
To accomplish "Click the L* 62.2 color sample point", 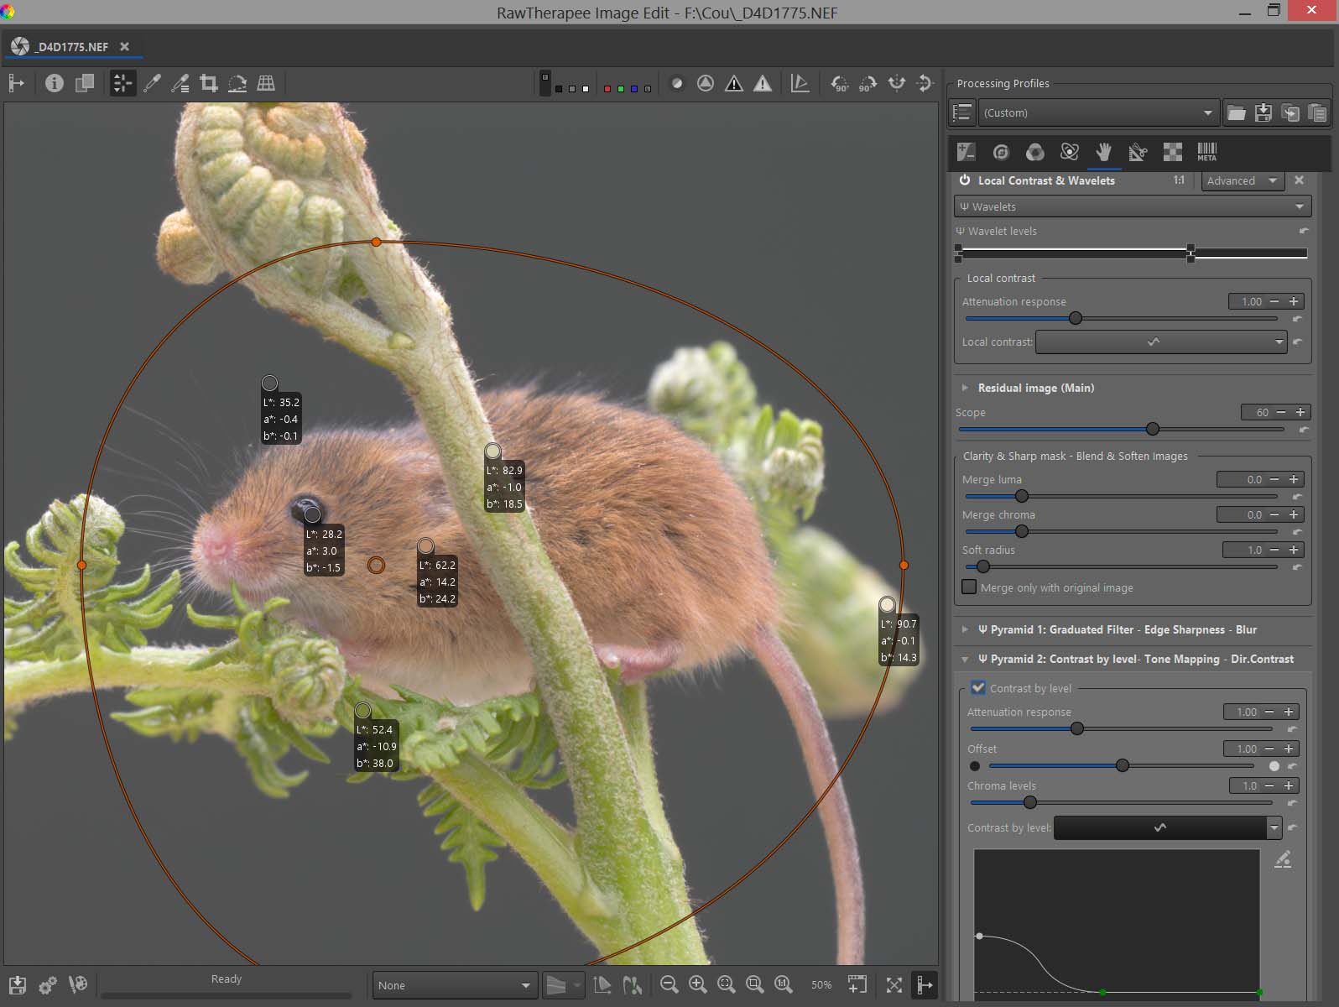I will click(x=425, y=546).
